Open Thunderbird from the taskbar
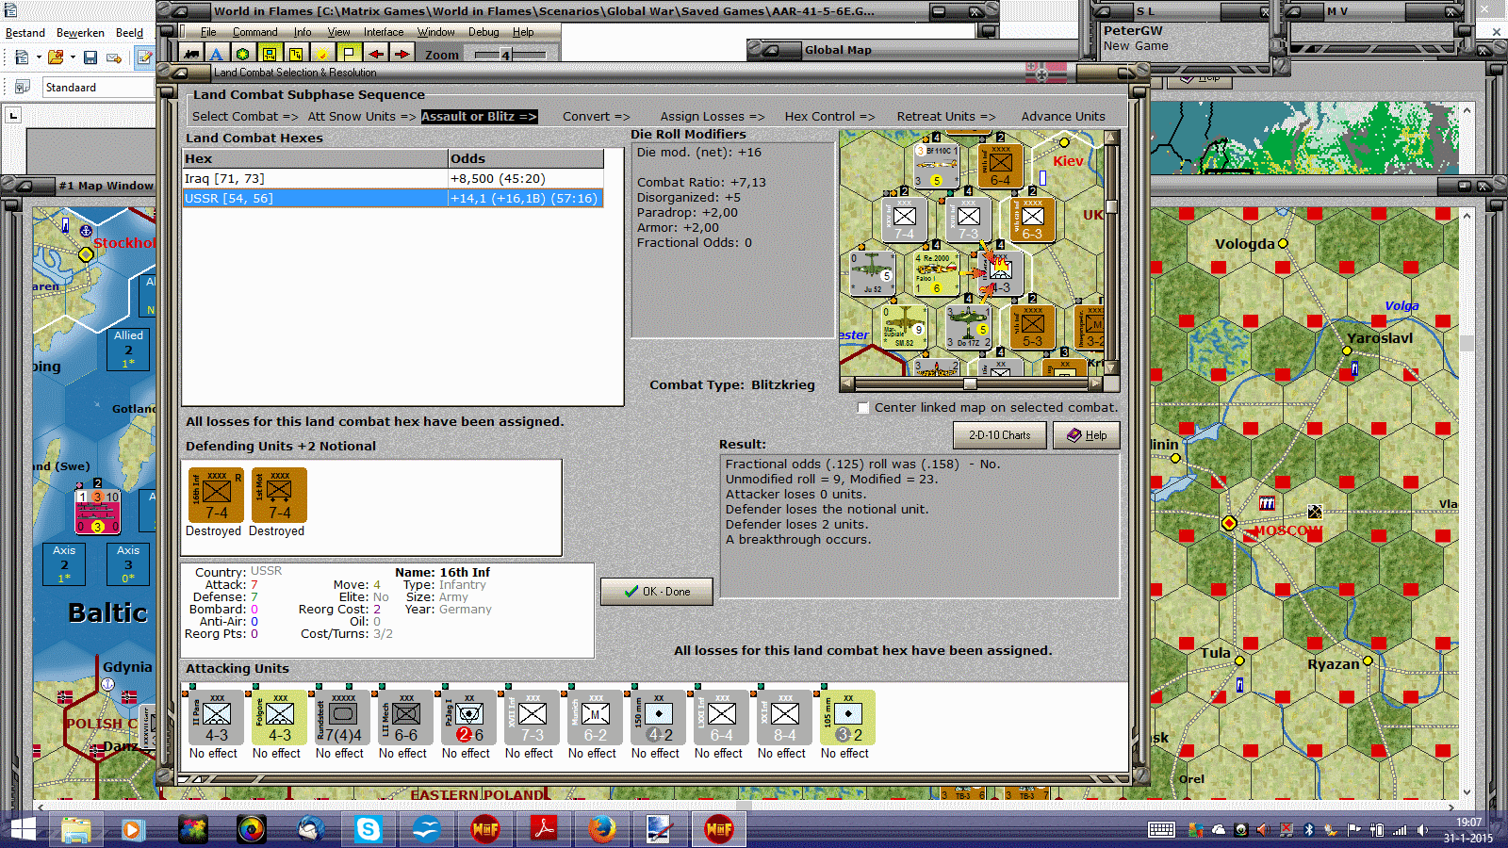1508x848 pixels. 310,829
